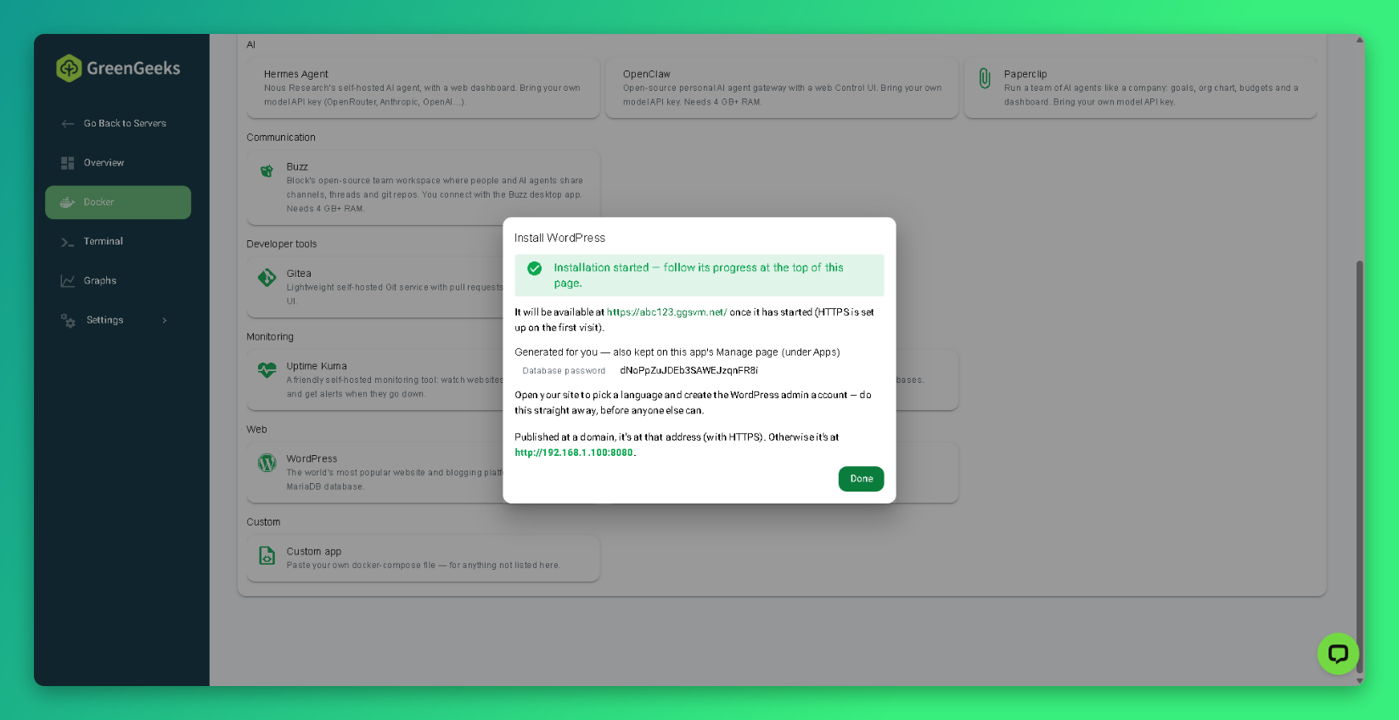Click the GreenGeeks logo icon
Image resolution: width=1399 pixels, height=720 pixels.
click(69, 68)
